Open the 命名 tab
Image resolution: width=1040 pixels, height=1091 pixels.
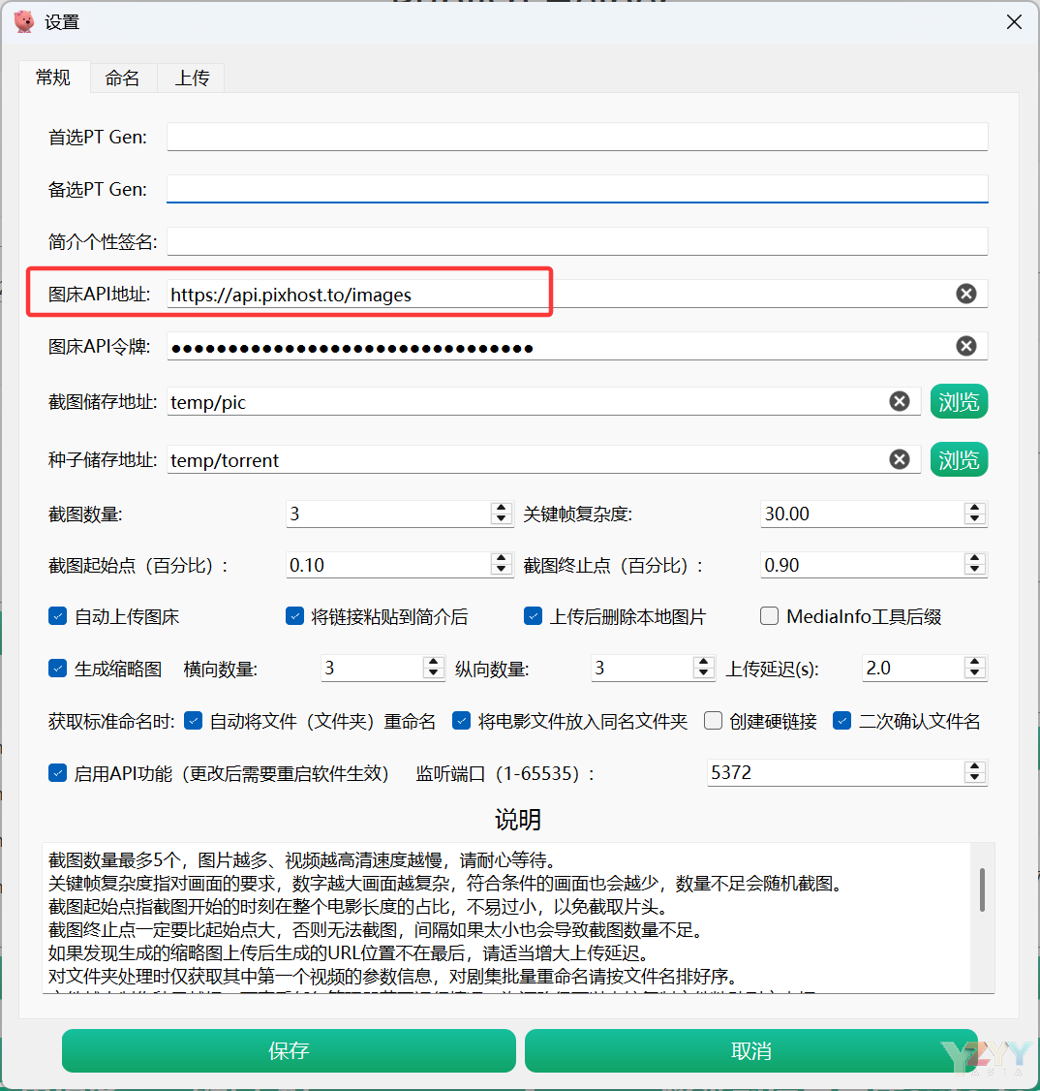click(122, 78)
